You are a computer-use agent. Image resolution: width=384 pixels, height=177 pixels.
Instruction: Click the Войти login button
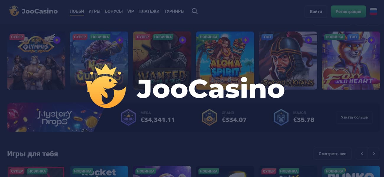click(x=316, y=12)
